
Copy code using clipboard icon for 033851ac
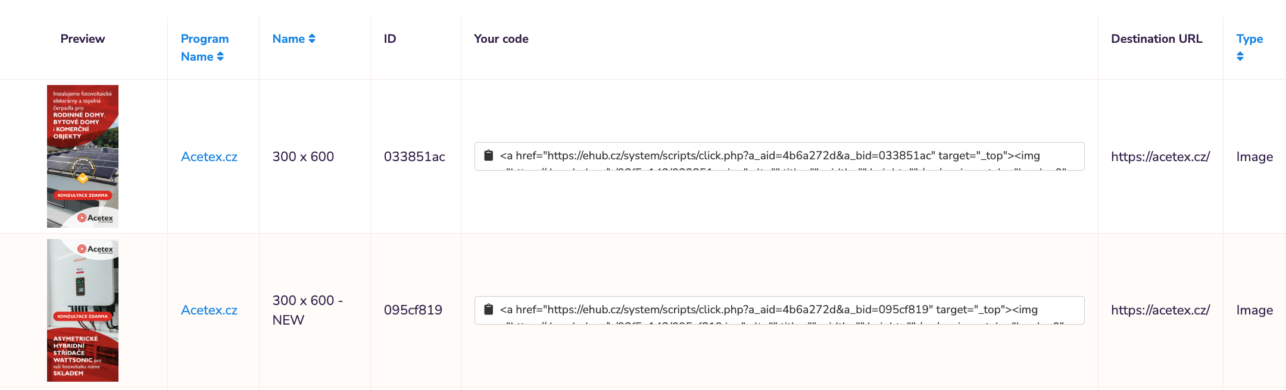click(489, 156)
